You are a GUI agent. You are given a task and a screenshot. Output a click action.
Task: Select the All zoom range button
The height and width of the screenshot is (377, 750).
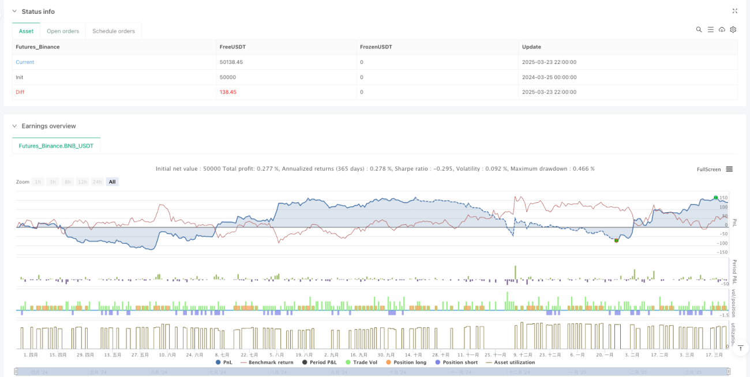(x=112, y=182)
